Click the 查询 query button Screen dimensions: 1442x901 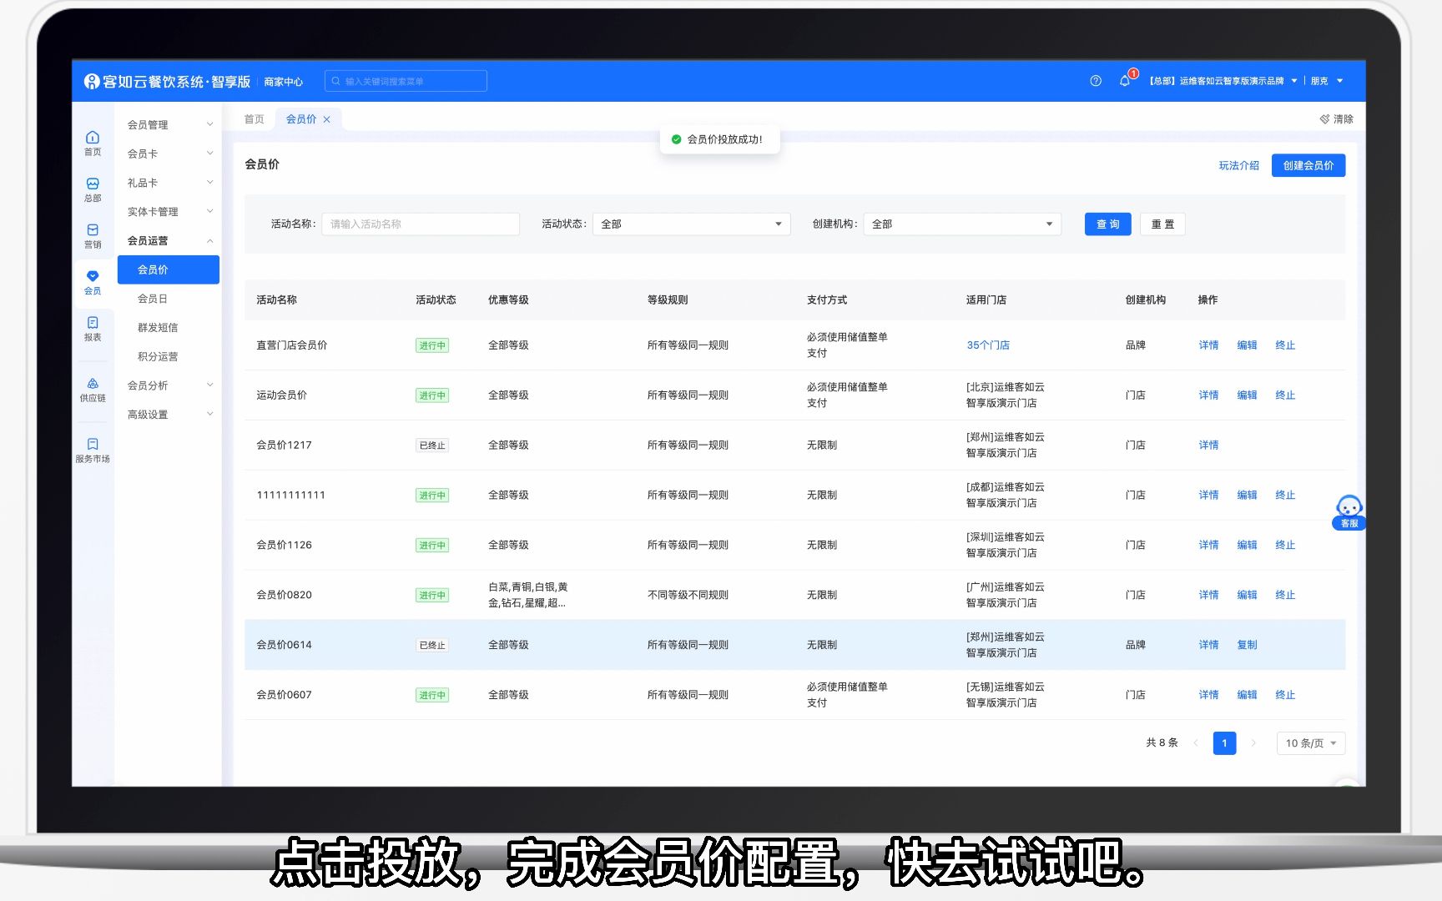pyautogui.click(x=1107, y=224)
